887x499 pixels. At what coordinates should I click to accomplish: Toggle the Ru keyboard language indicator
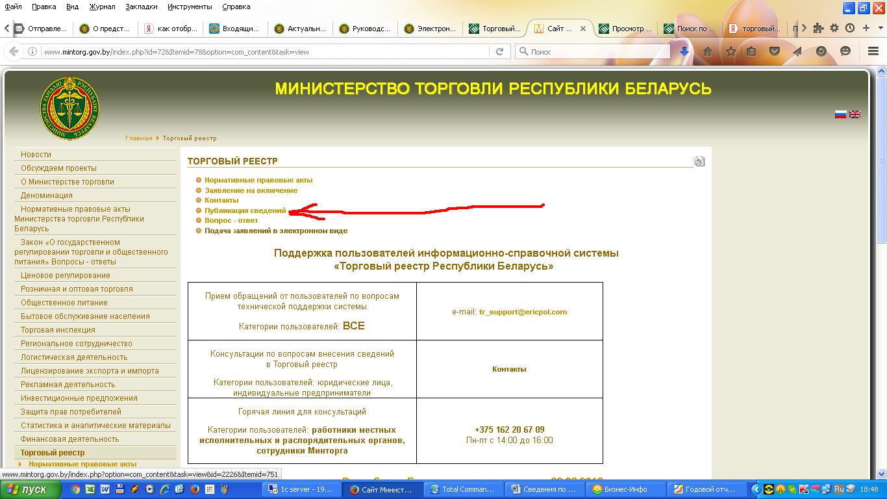click(x=838, y=489)
